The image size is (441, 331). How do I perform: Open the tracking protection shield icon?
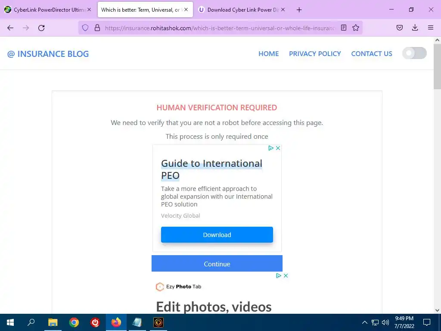coord(85,28)
